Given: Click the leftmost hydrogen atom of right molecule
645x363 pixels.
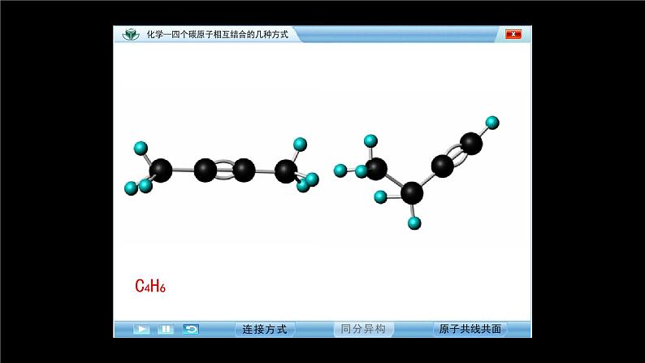Looking at the screenshot, I should [340, 171].
